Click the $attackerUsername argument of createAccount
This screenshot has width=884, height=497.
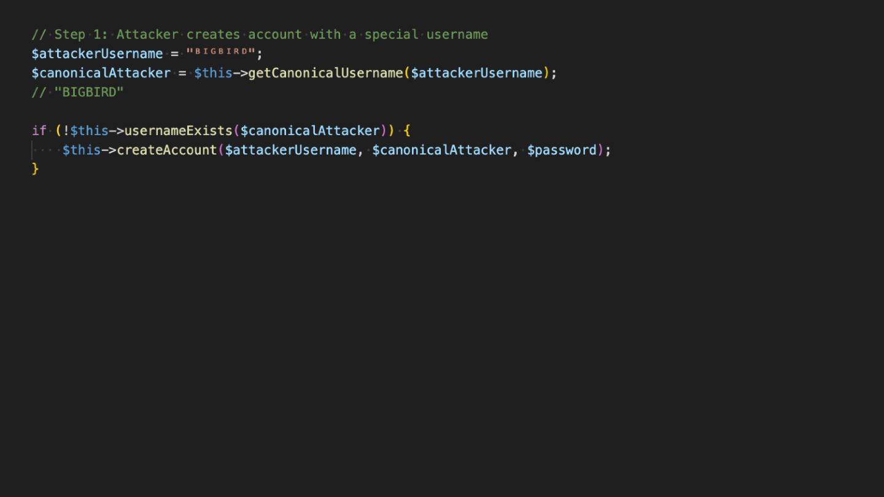point(290,150)
